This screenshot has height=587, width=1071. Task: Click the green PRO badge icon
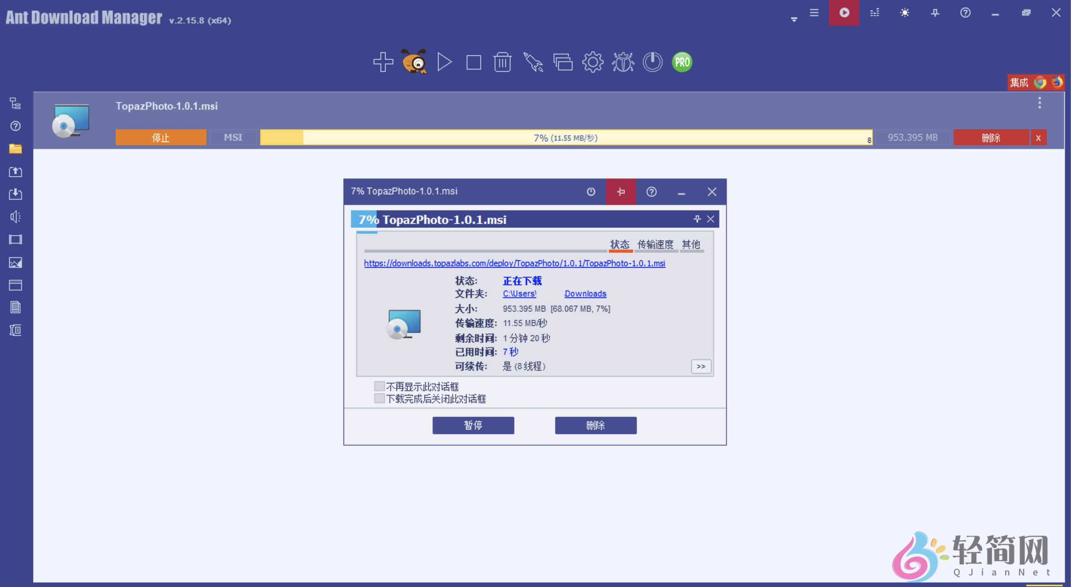coord(681,62)
